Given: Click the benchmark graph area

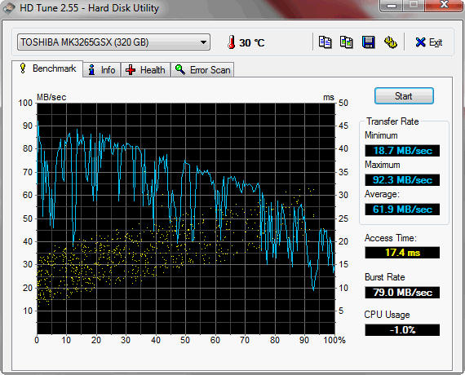Looking at the screenshot, I should click(186, 218).
